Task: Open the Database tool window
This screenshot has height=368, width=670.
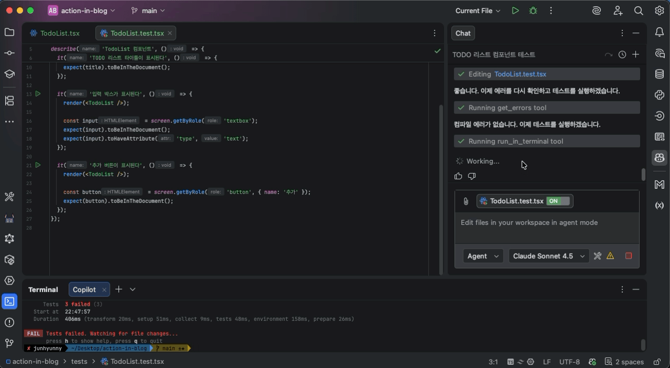Action: tap(659, 74)
